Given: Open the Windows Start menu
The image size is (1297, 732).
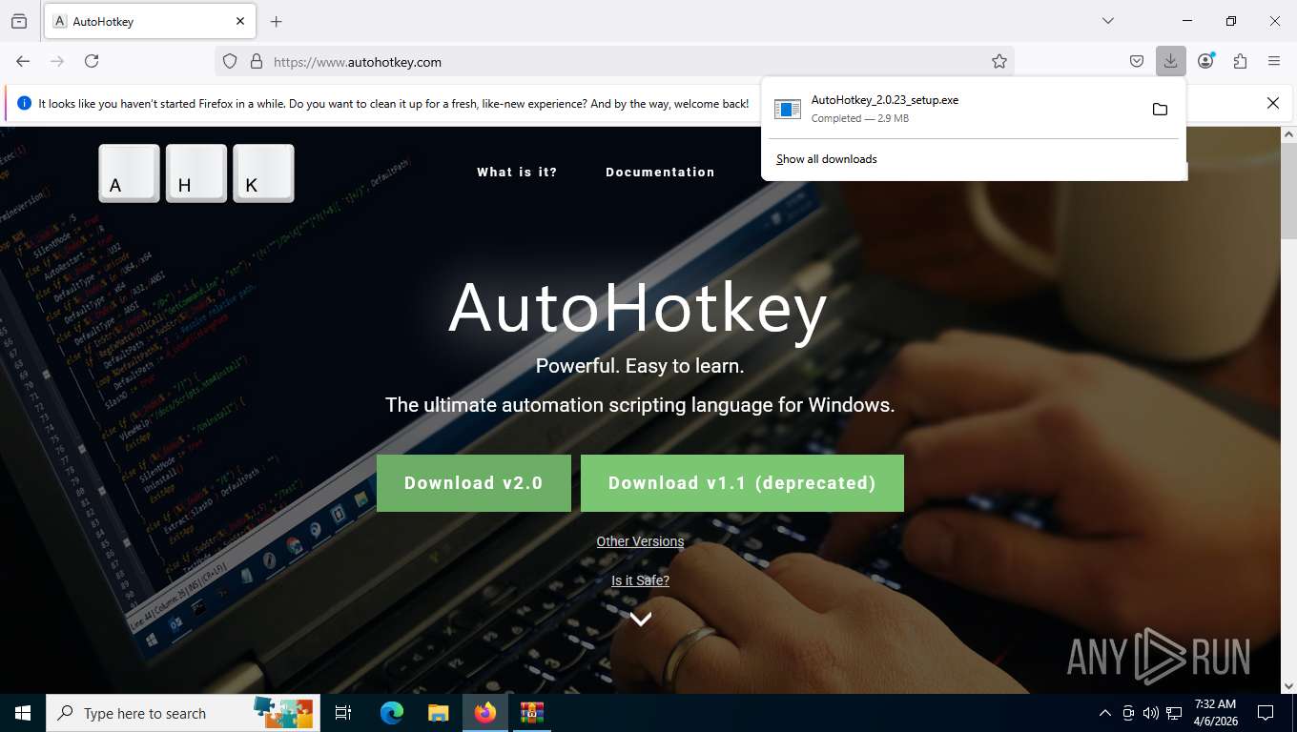Looking at the screenshot, I should click(x=23, y=713).
